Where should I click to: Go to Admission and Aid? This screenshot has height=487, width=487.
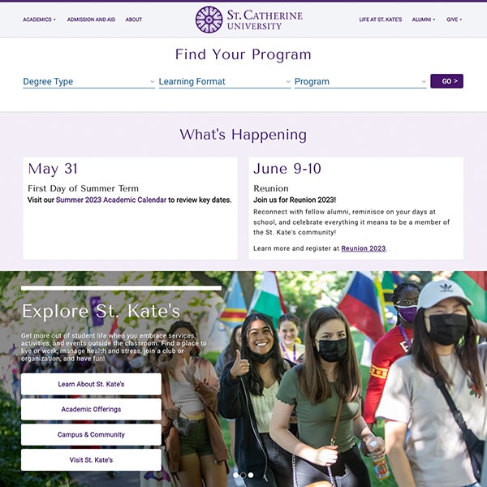point(91,19)
